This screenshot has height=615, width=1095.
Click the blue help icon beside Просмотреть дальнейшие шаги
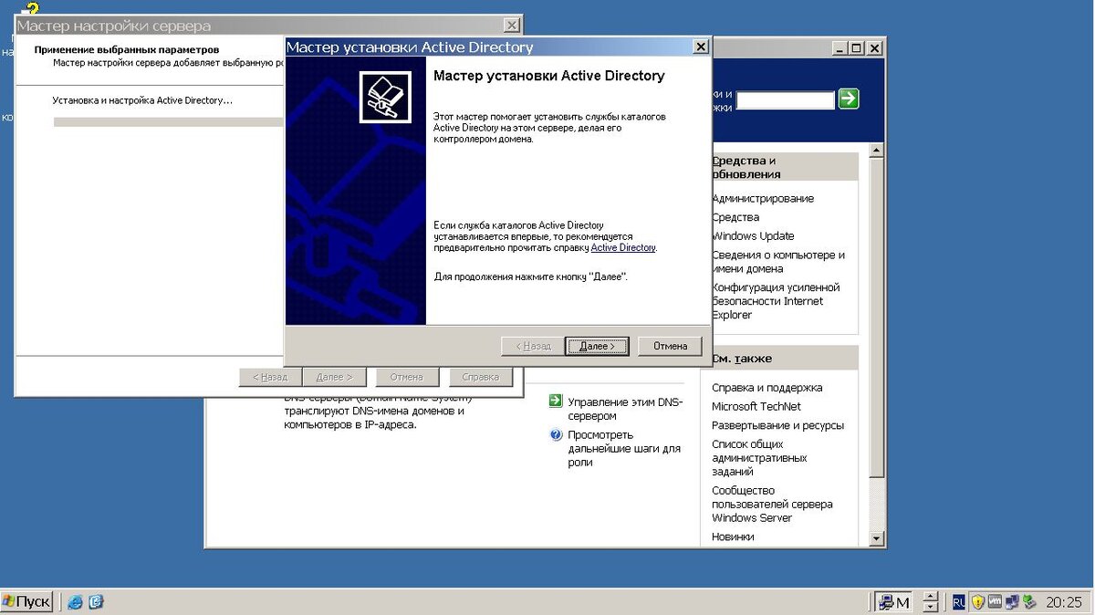(x=556, y=434)
